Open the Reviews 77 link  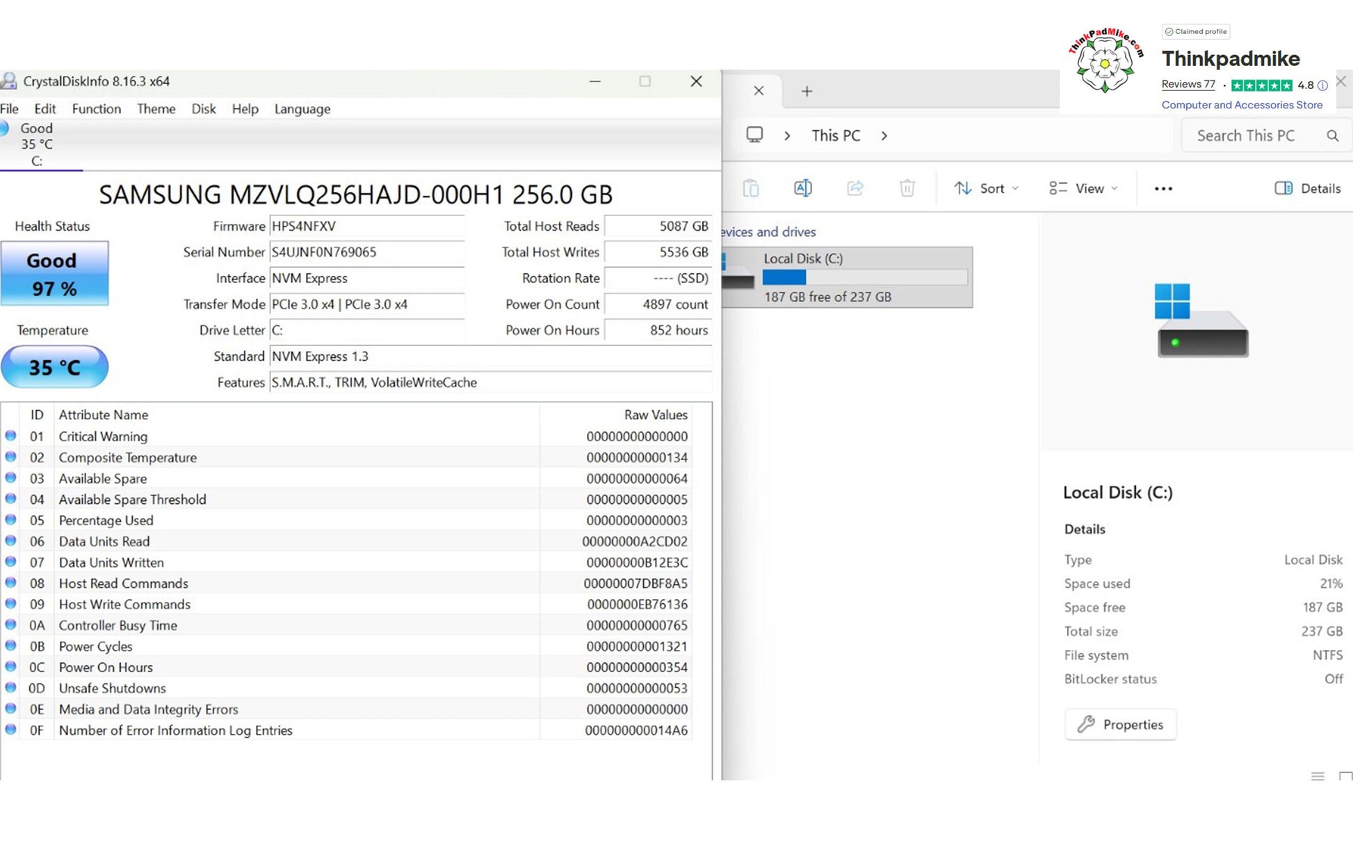1188,84
